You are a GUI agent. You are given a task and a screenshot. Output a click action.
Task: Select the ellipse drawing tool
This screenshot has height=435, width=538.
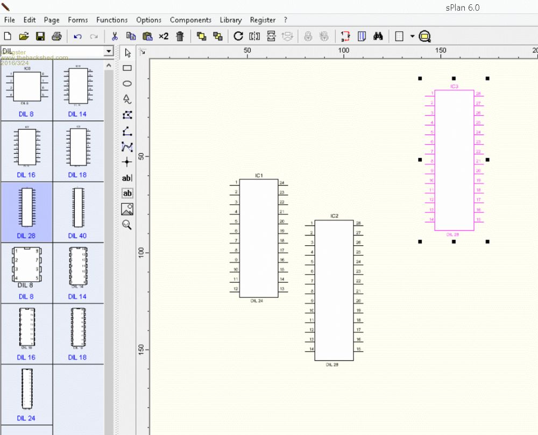coord(128,84)
